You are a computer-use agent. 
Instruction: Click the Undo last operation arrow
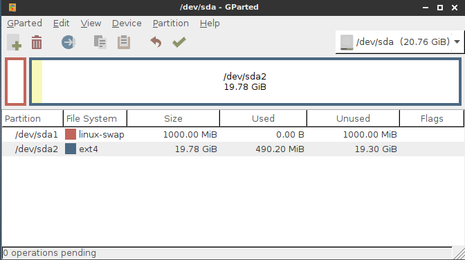[156, 42]
